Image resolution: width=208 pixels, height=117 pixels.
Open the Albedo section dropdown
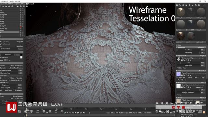[x=203, y=97]
